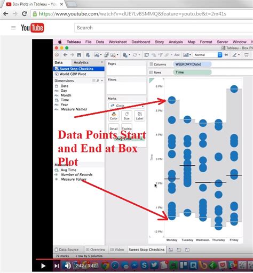
Task: Click the Sort Descending toolbar icon
Action: click(x=160, y=55)
